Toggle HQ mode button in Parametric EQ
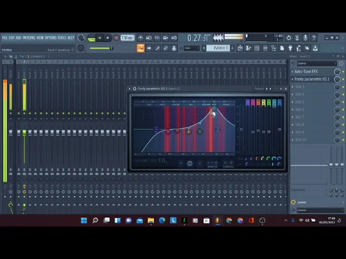Image resolution: width=346 pixels, height=259 pixels. pos(190,163)
